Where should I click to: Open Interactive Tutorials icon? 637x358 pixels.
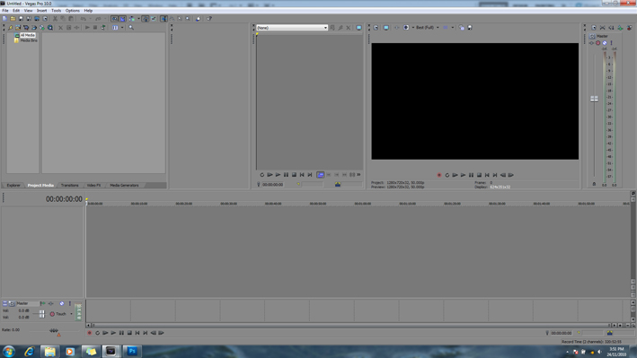pyautogui.click(x=199, y=19)
